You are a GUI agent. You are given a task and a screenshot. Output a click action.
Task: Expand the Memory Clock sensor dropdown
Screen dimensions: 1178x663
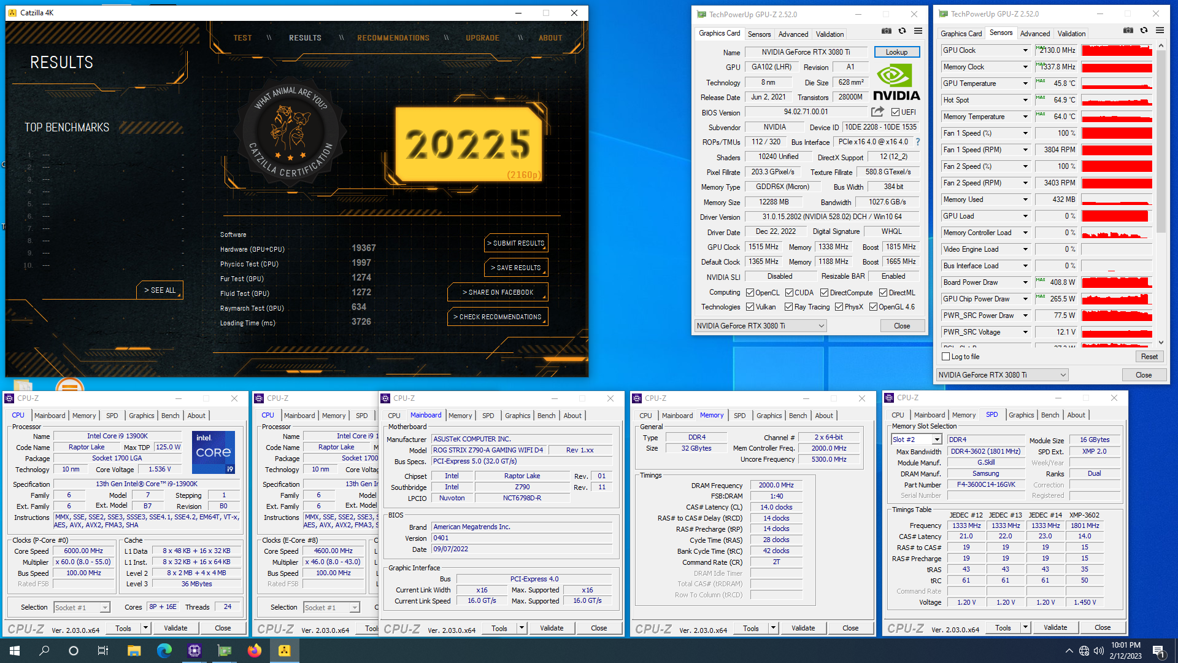coord(1025,67)
